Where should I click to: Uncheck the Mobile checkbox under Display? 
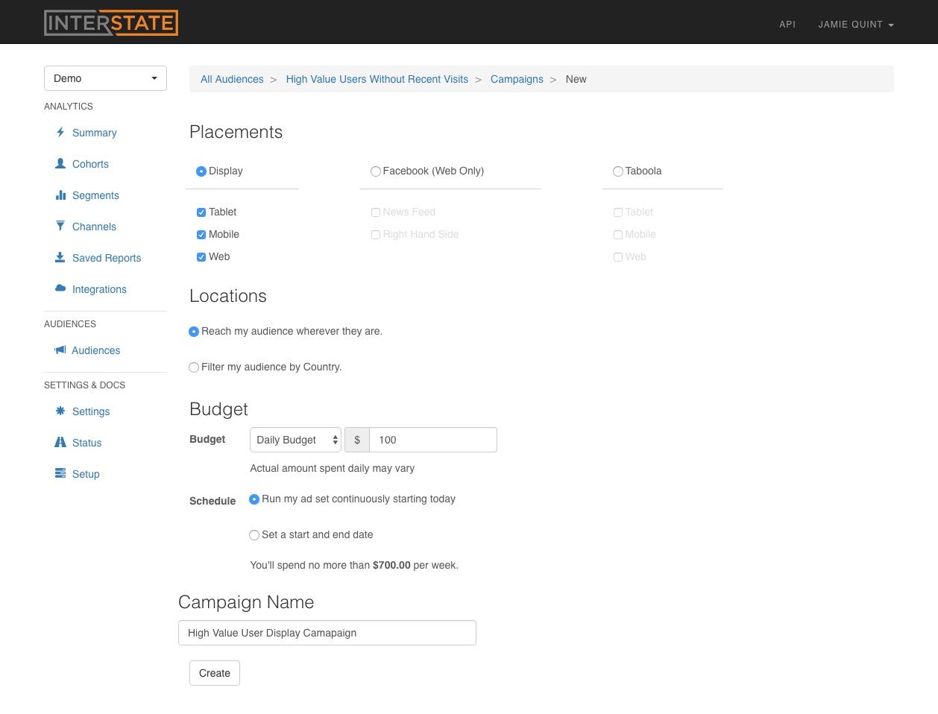(x=201, y=235)
